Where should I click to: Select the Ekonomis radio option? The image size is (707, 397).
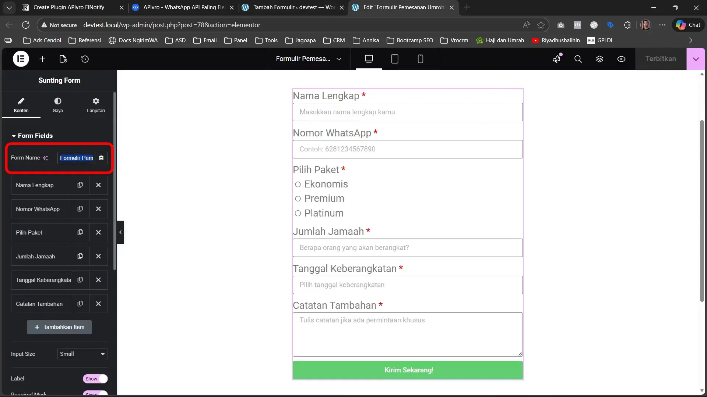click(x=298, y=184)
